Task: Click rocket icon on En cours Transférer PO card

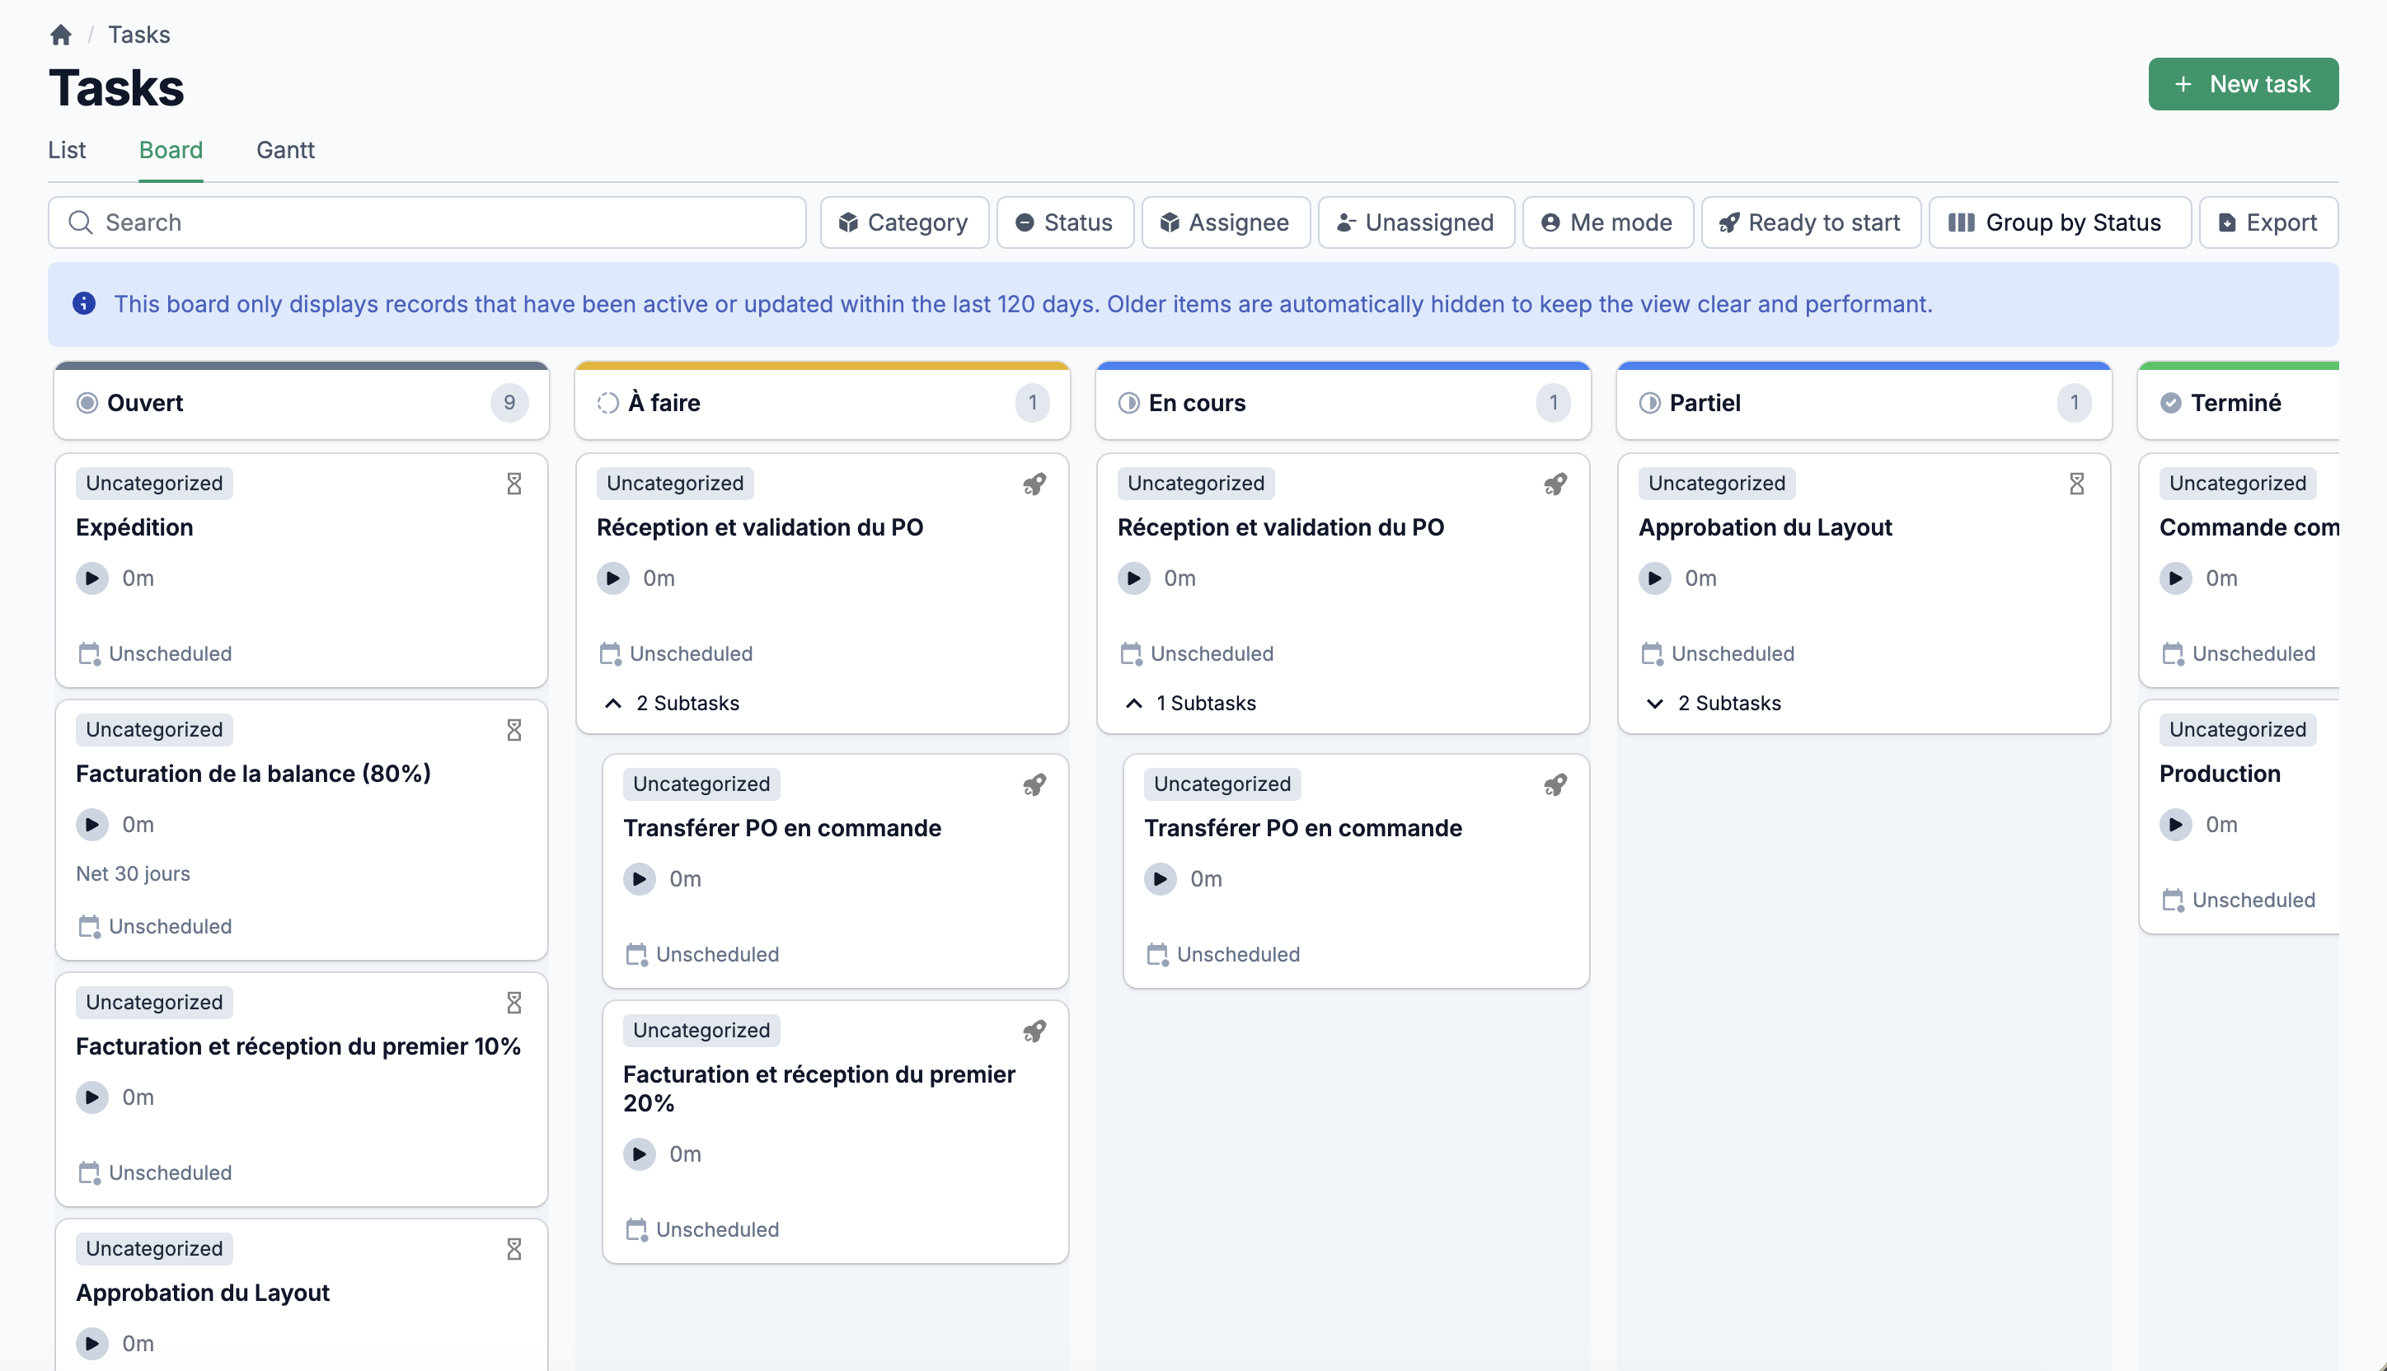Action: point(1555,784)
